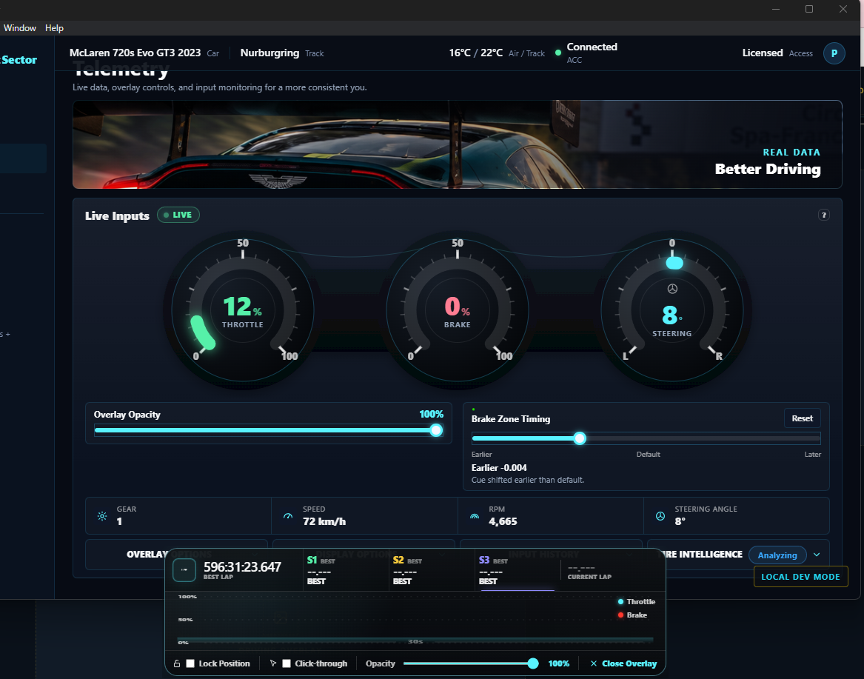Reset the Brake Zone Timing

click(x=802, y=418)
